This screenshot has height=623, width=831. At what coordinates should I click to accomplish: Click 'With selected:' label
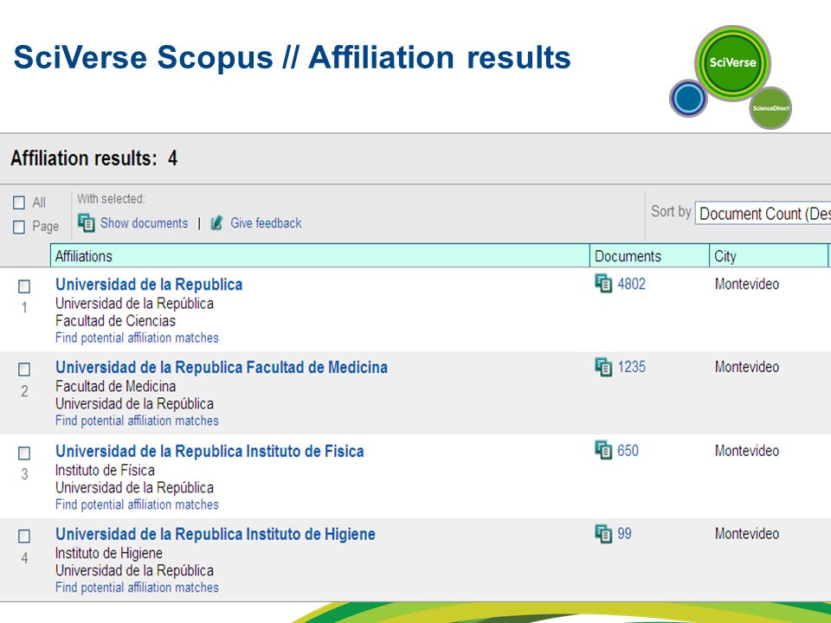(x=111, y=199)
